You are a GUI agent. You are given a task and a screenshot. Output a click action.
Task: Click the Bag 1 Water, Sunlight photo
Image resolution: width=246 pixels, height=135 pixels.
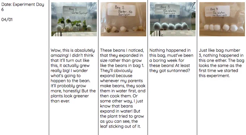74,19
